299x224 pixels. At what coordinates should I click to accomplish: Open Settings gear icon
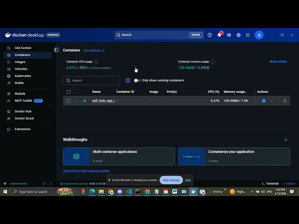[238, 35]
